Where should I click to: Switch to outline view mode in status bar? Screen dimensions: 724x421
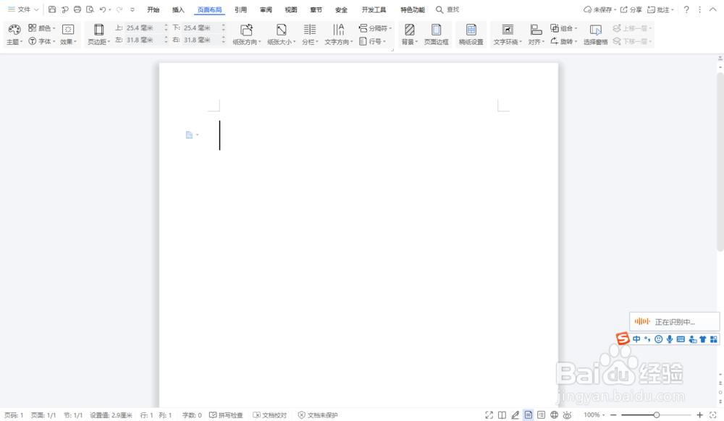(541, 415)
